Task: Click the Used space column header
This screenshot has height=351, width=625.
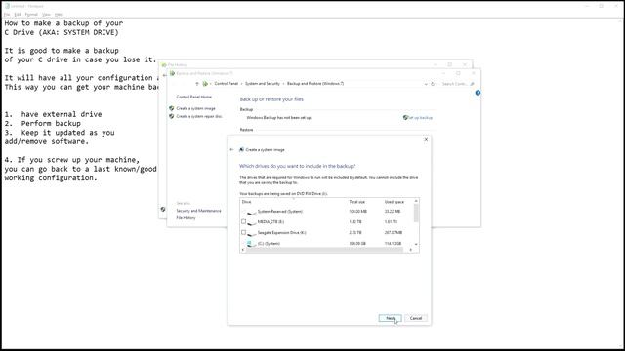Action: click(x=394, y=202)
